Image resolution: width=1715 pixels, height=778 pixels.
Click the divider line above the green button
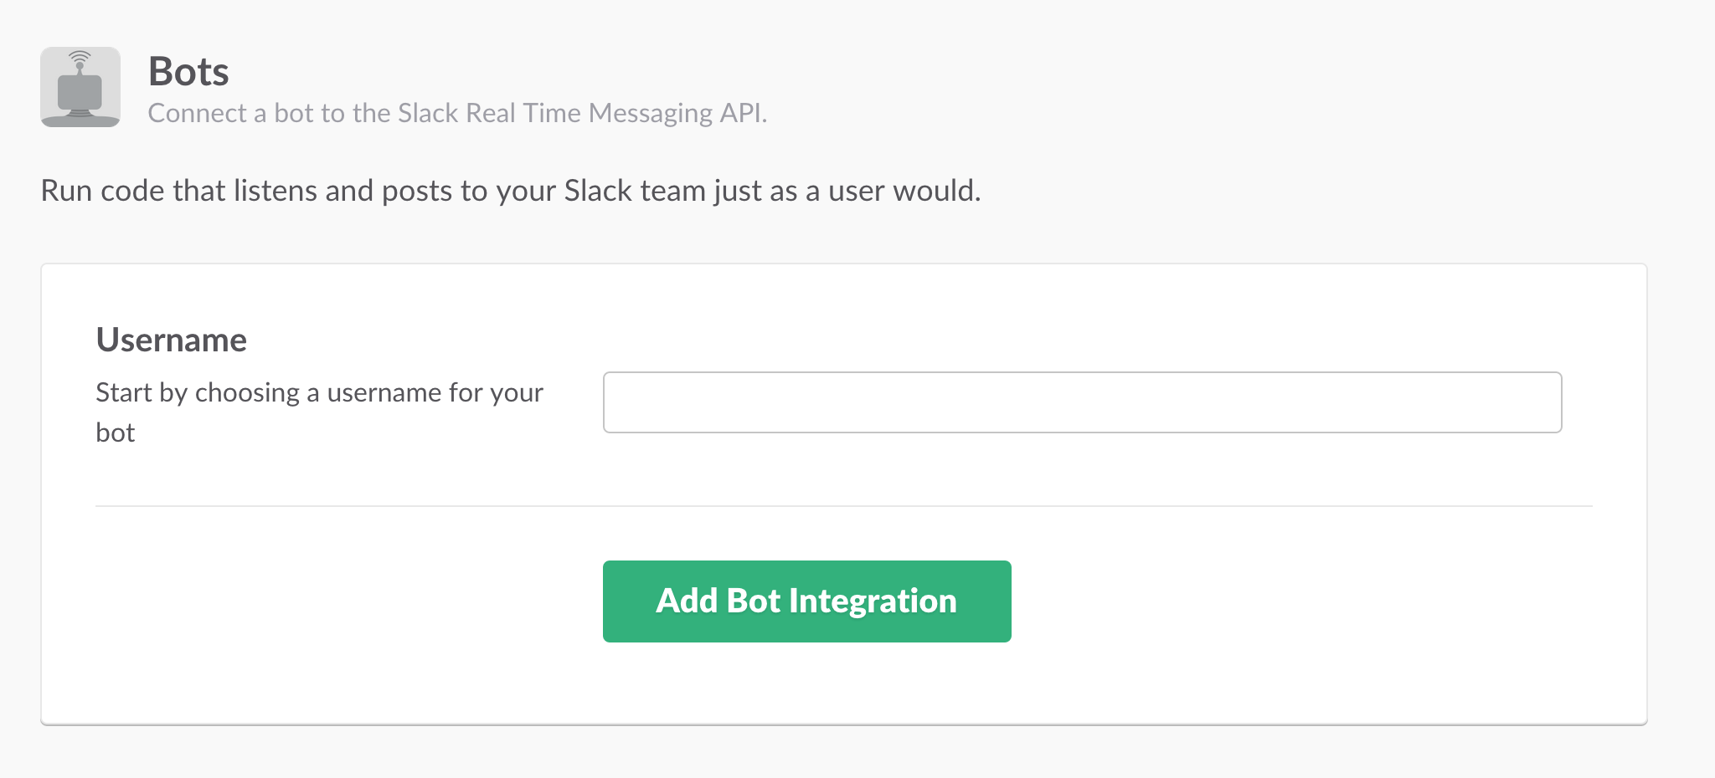pyautogui.click(x=844, y=506)
